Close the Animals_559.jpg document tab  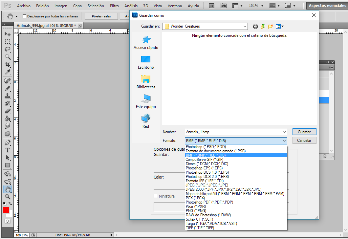(80, 26)
